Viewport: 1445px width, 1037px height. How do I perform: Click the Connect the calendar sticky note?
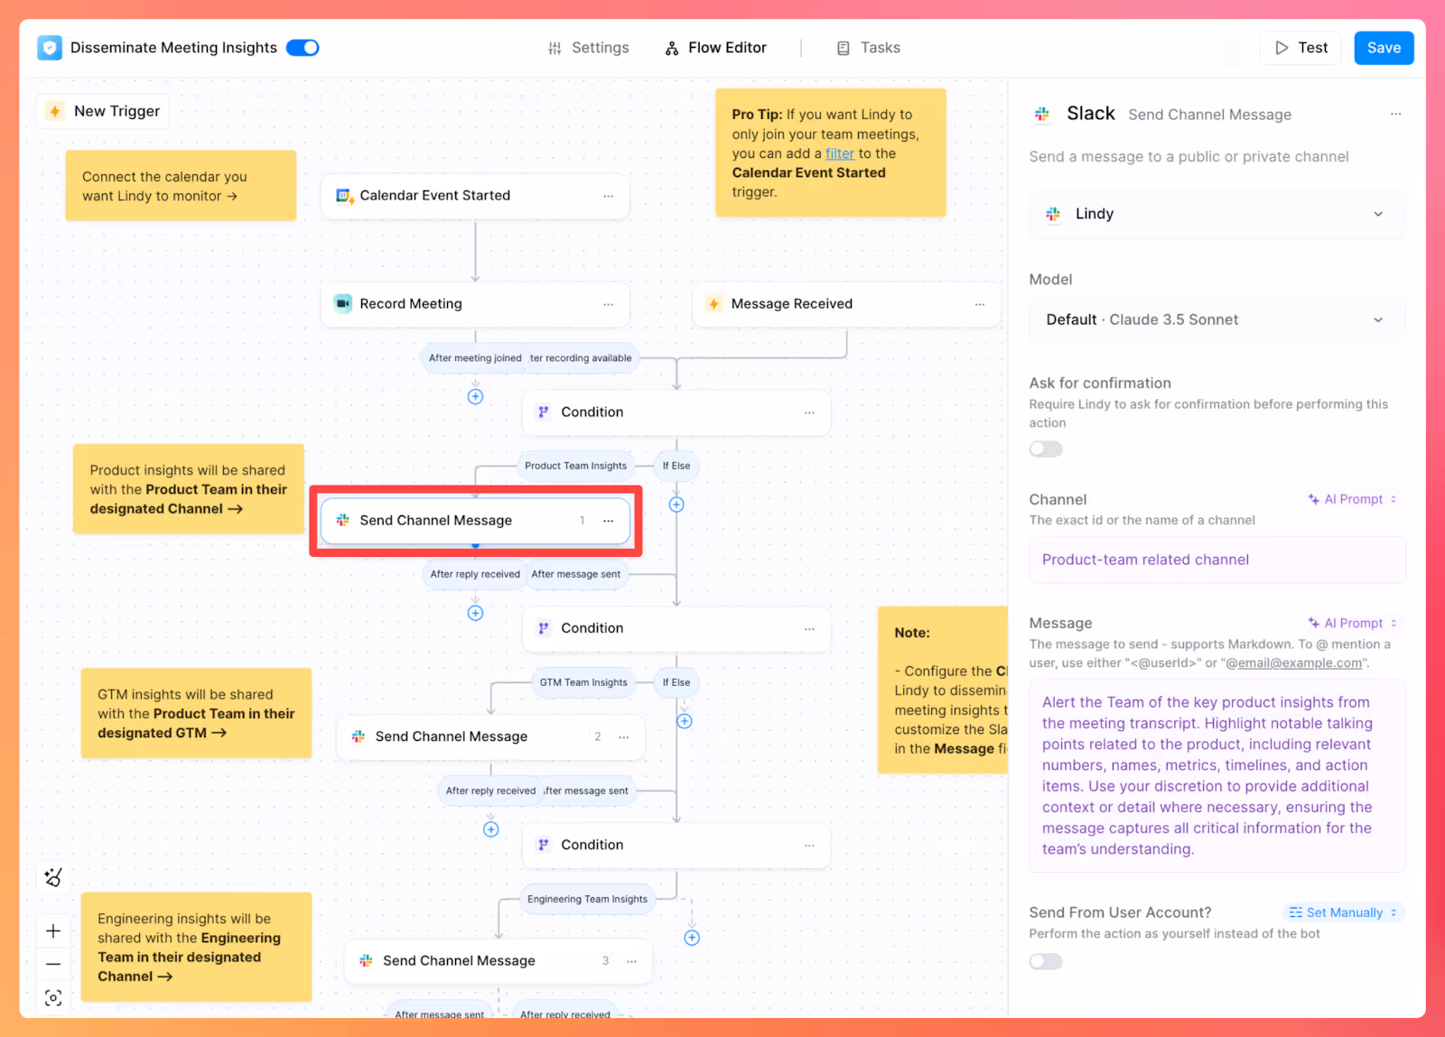(181, 186)
